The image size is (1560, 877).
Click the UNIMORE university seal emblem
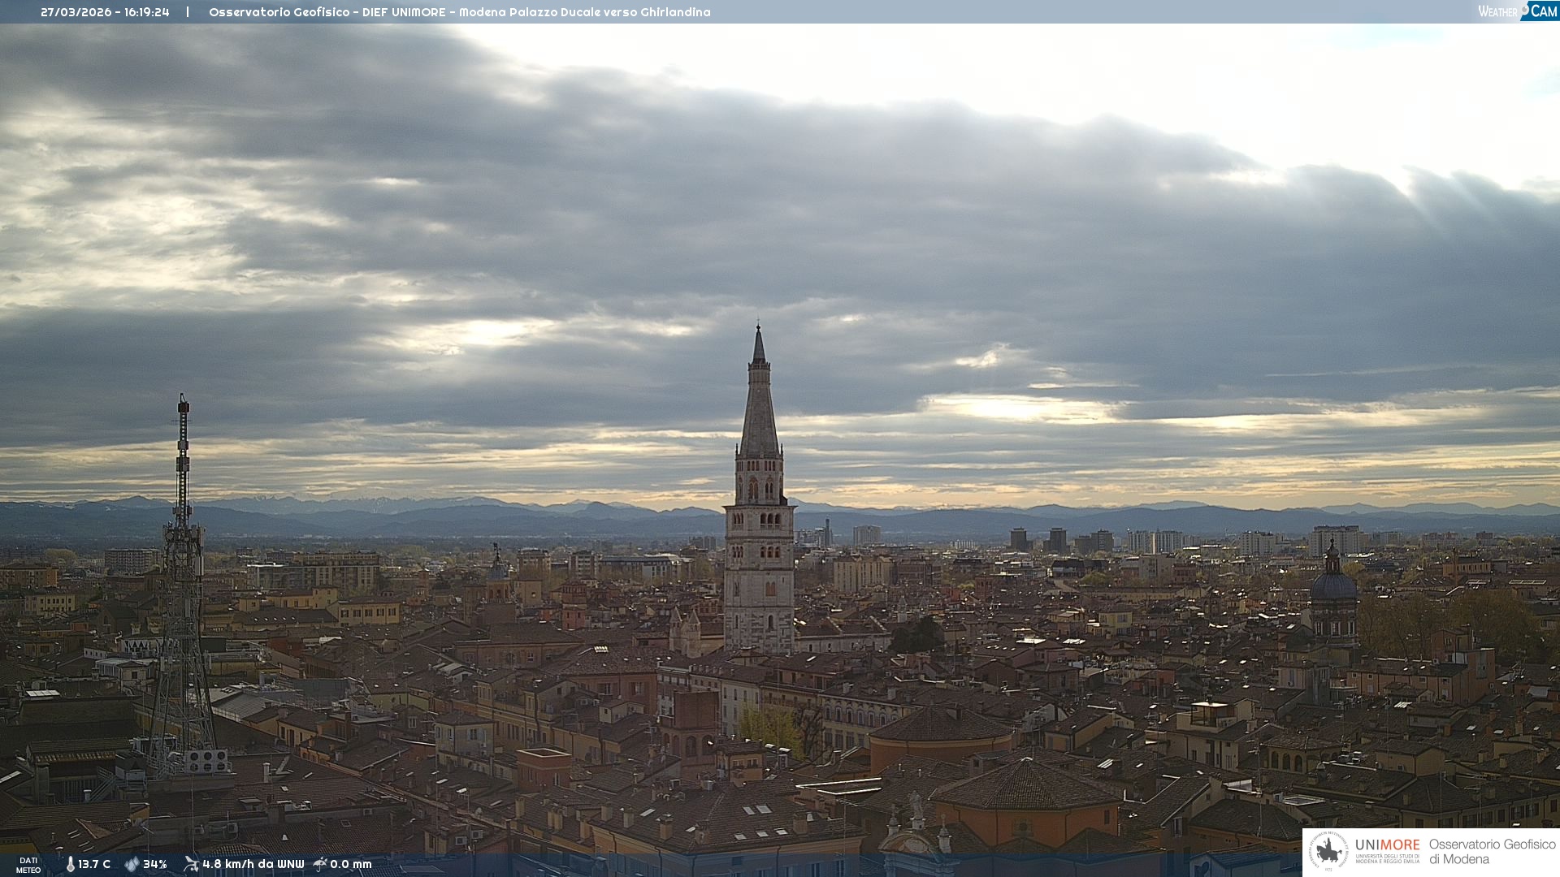(x=1328, y=852)
